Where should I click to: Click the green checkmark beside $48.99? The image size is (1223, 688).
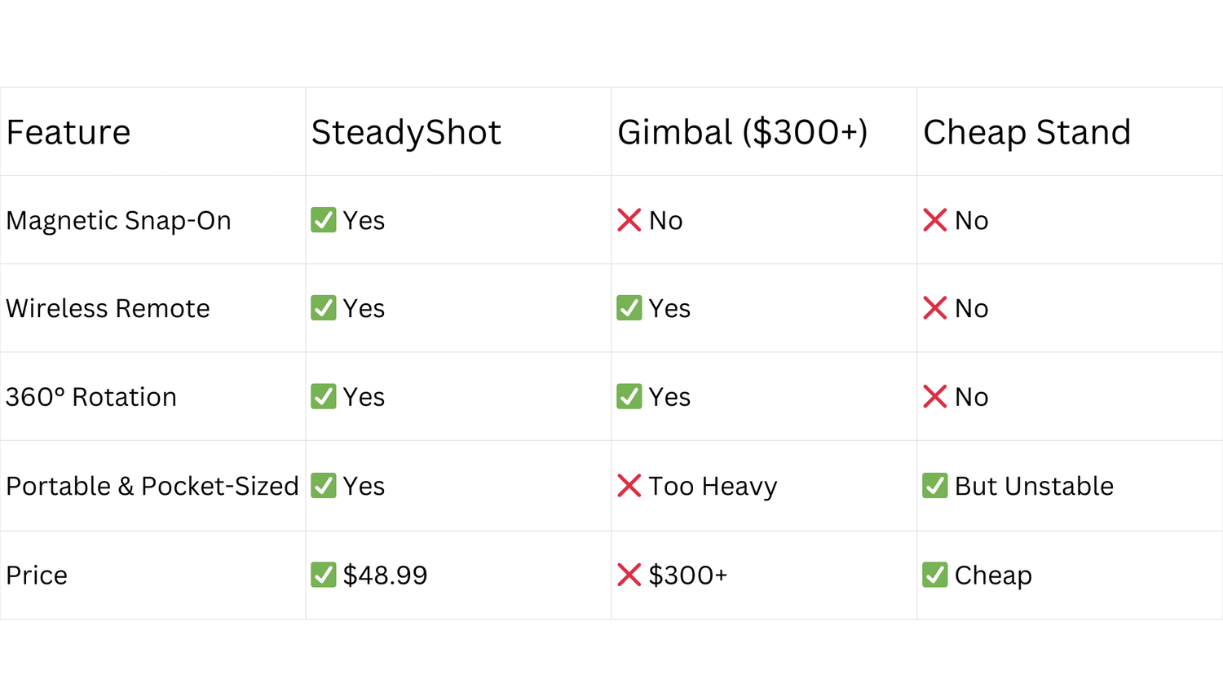pos(324,575)
